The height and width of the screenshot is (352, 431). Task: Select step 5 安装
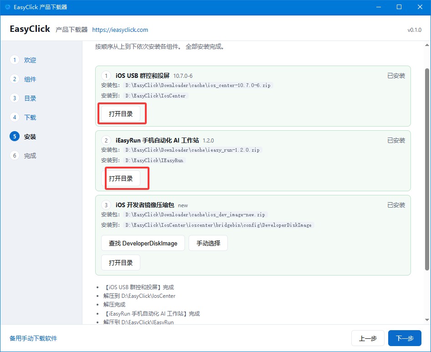(x=23, y=136)
